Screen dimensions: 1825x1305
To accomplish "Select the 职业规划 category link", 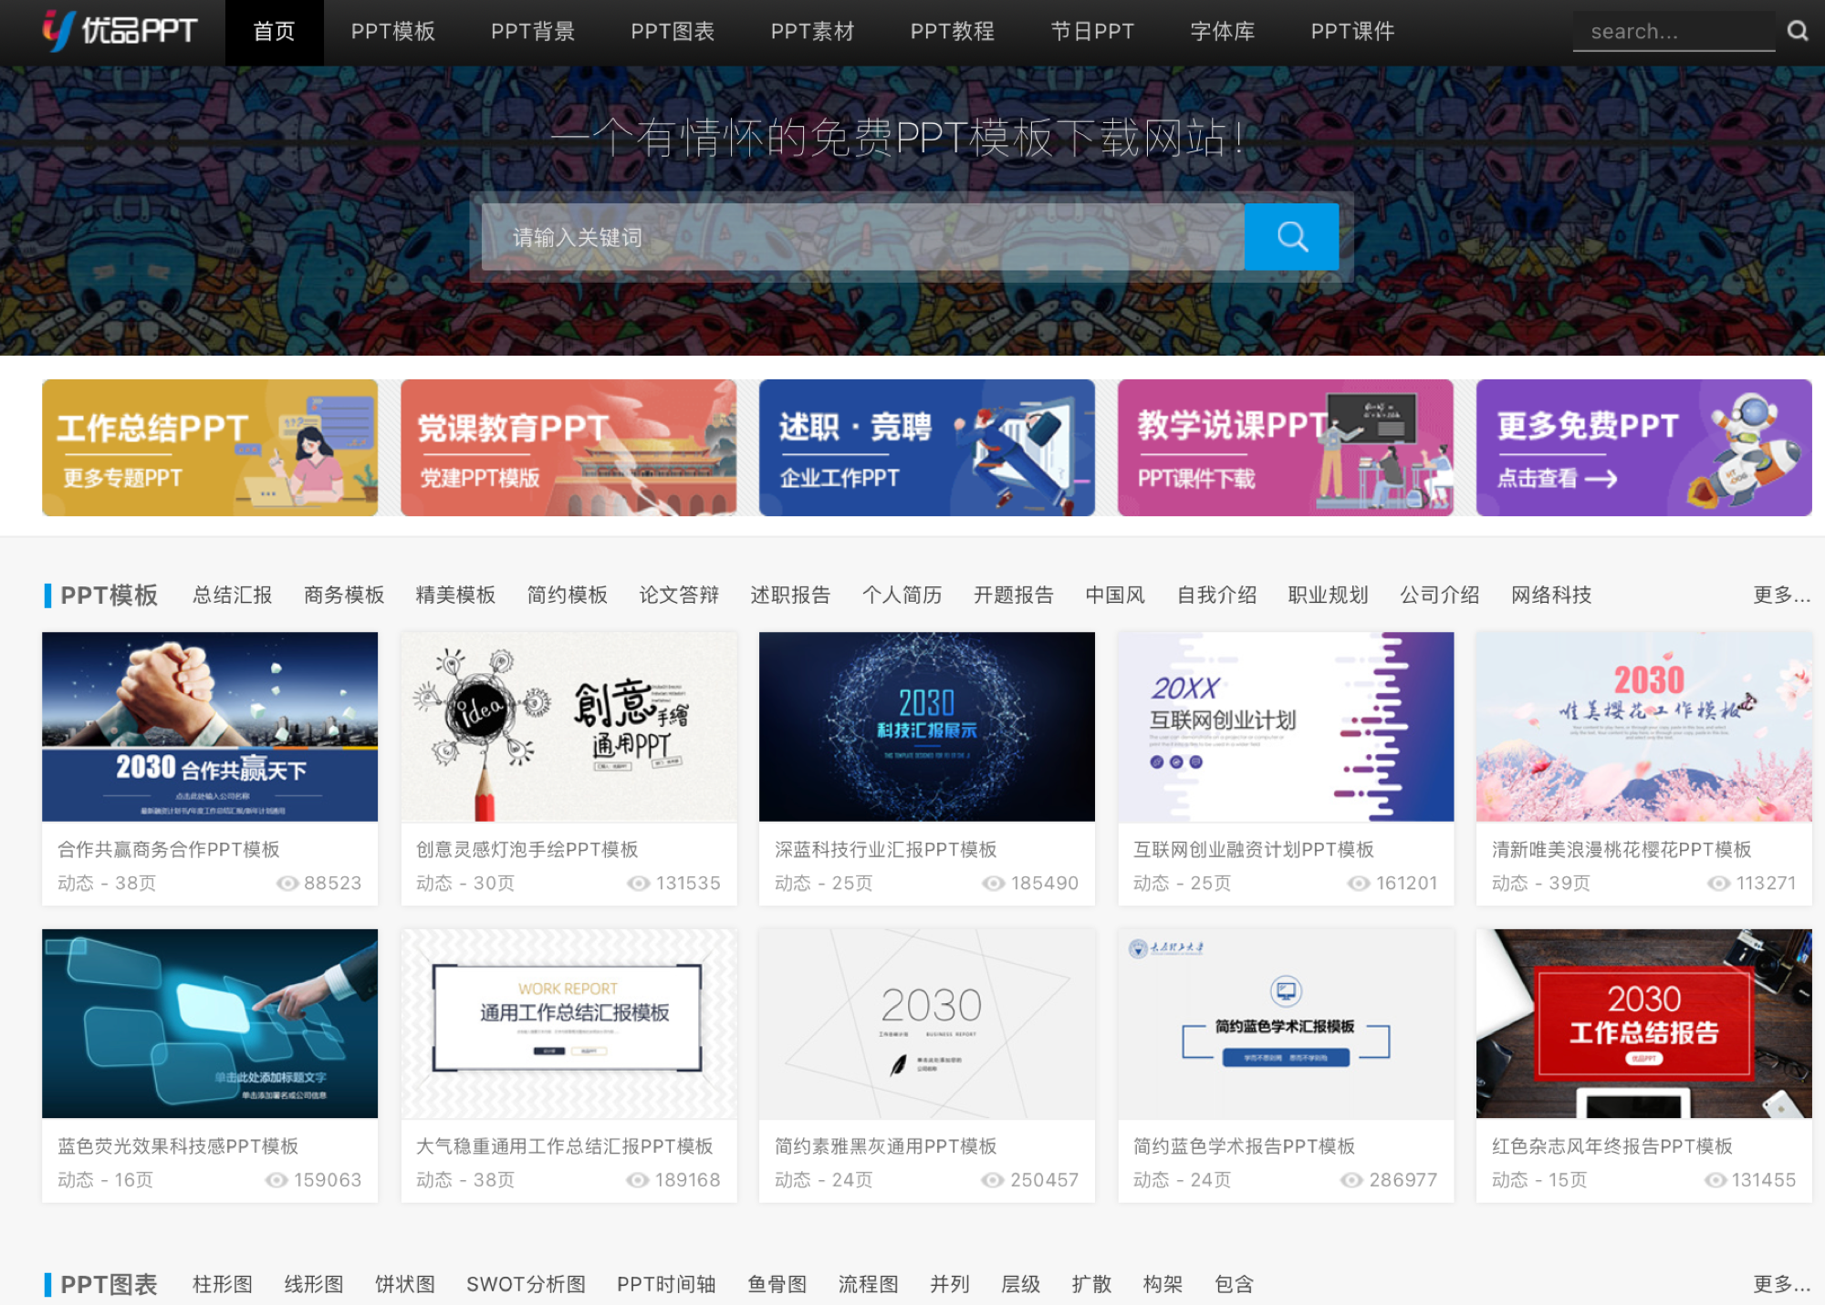I will pos(1329,596).
